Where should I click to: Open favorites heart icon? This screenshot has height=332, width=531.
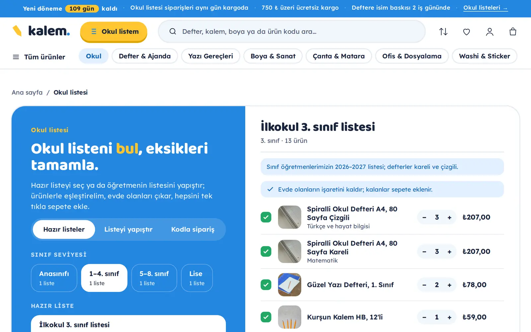[467, 32]
